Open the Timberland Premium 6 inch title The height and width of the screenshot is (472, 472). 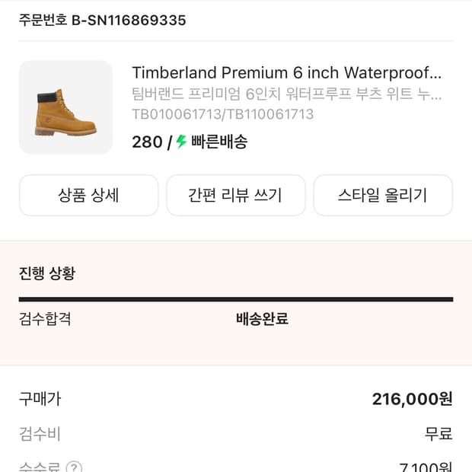[286, 73]
